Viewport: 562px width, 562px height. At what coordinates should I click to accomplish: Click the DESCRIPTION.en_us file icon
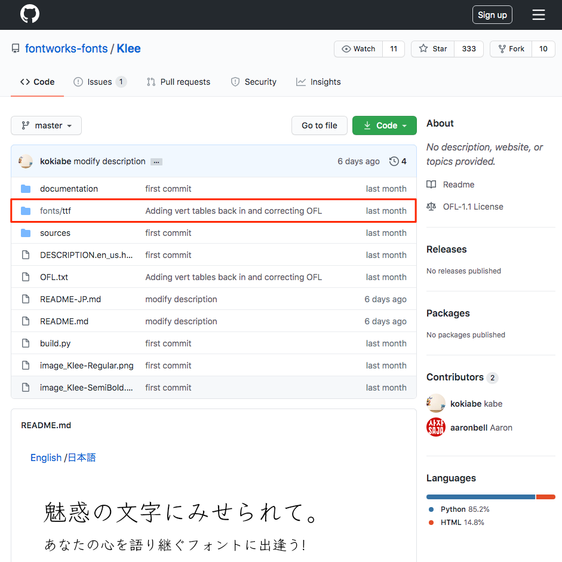click(x=26, y=255)
